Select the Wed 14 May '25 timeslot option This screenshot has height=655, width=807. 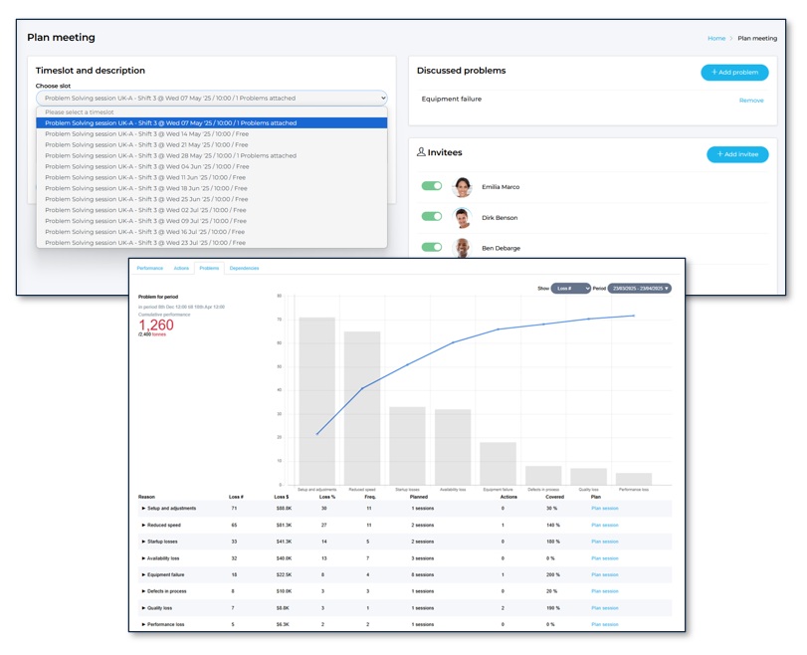[x=146, y=134]
